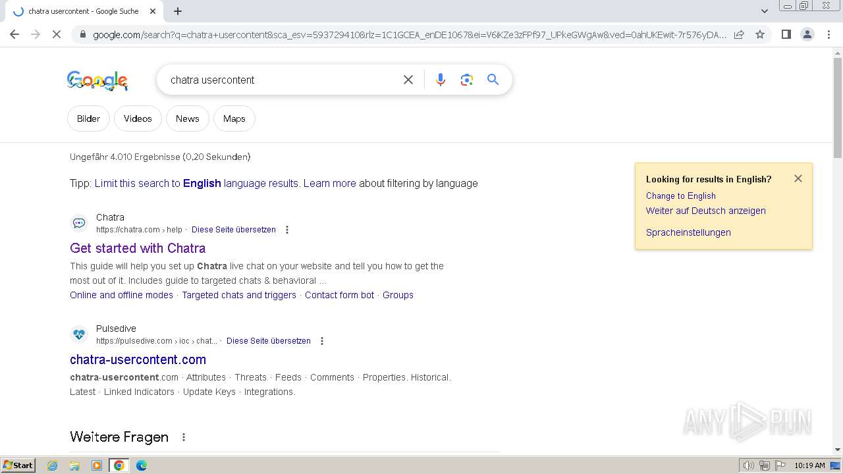Click the Pulsedive favicon icon
The height and width of the screenshot is (474, 843).
tap(79, 334)
